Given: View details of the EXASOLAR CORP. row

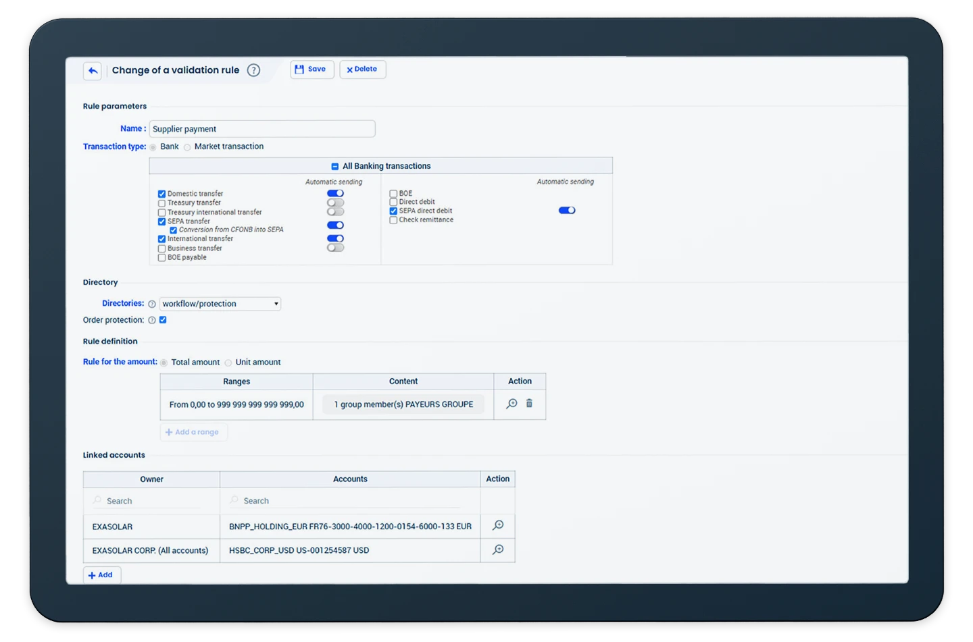Looking at the screenshot, I should [x=498, y=550].
